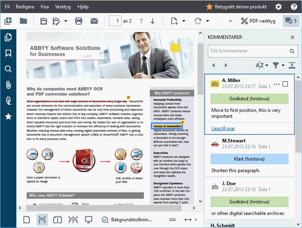The image size is (302, 228).
Task: Select continuous scrolling view mode
Action: pos(42,220)
